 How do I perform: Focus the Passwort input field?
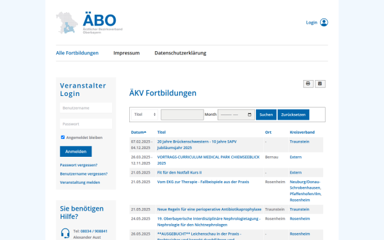pyautogui.click(x=86, y=124)
